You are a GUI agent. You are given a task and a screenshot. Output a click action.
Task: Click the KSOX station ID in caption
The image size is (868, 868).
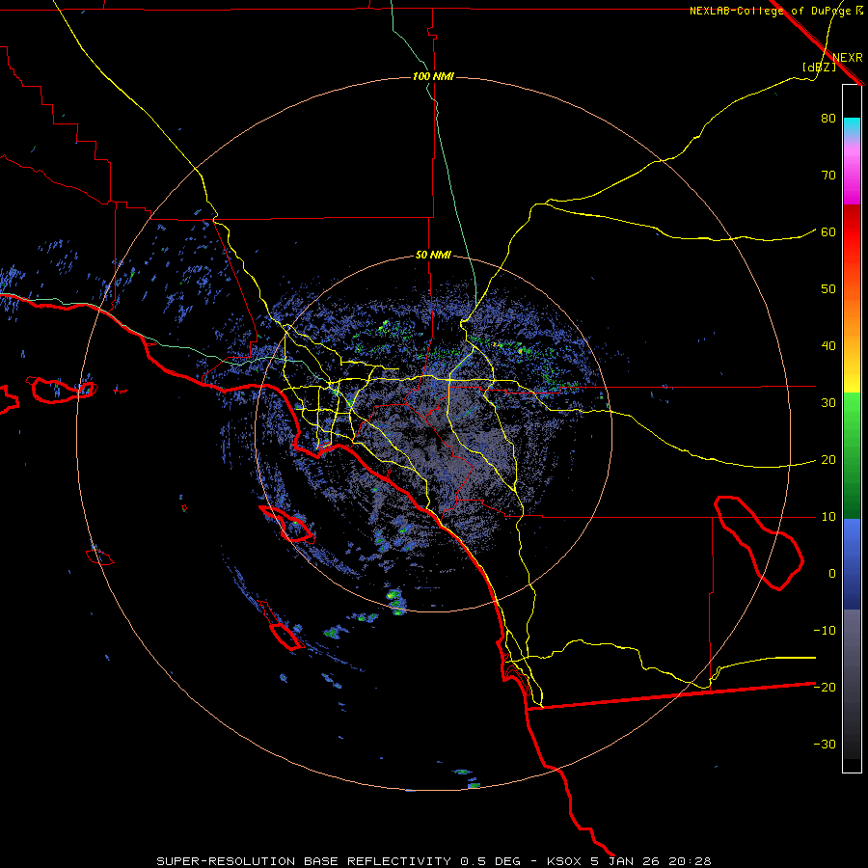(566, 861)
